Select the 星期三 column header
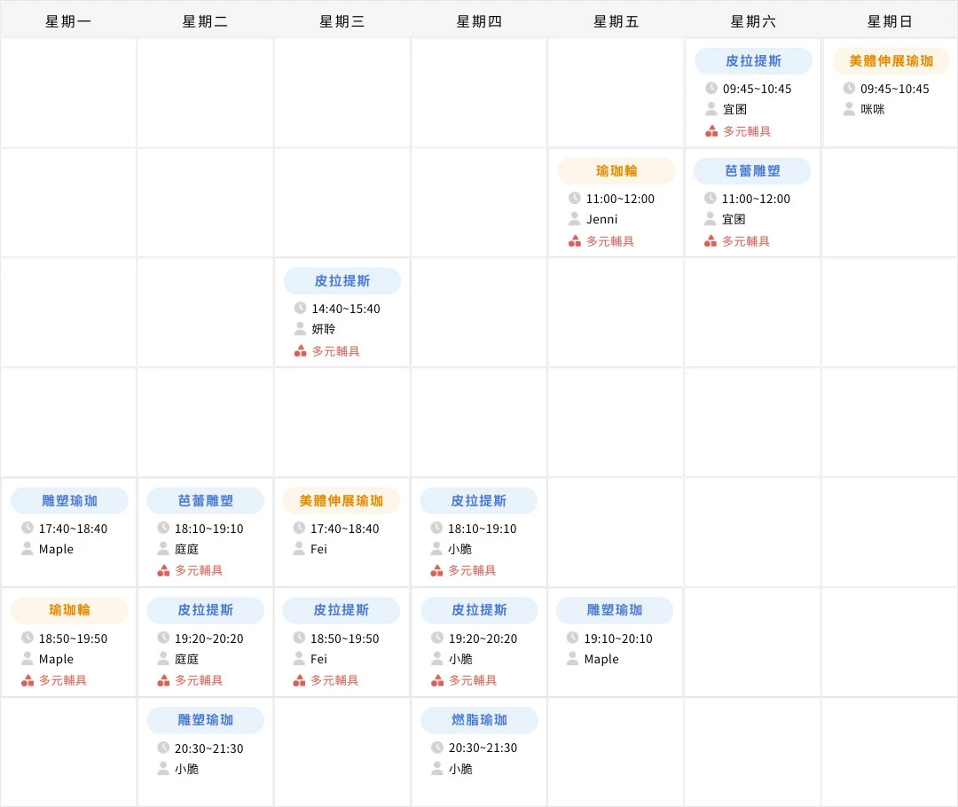 [x=342, y=20]
